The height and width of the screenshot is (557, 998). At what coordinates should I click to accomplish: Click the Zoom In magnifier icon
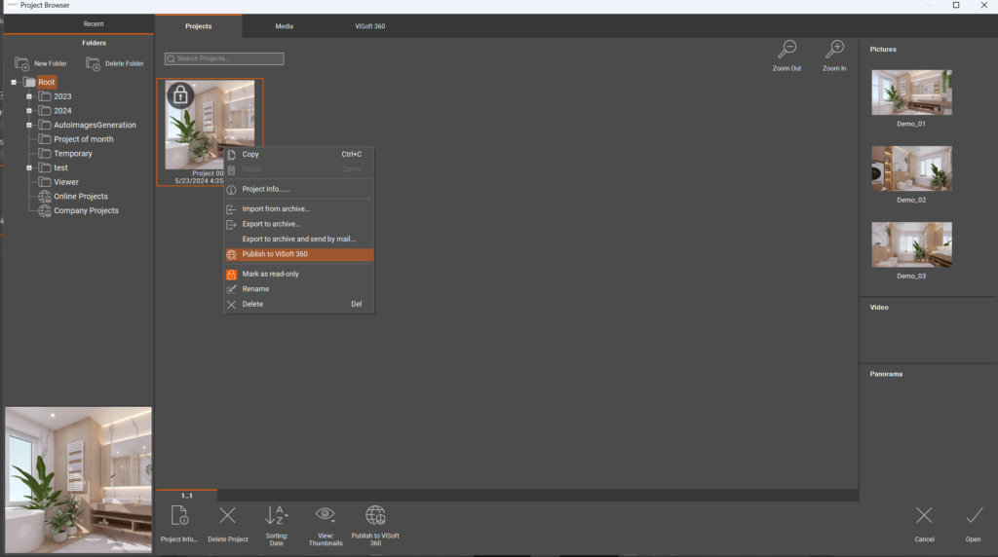834,49
